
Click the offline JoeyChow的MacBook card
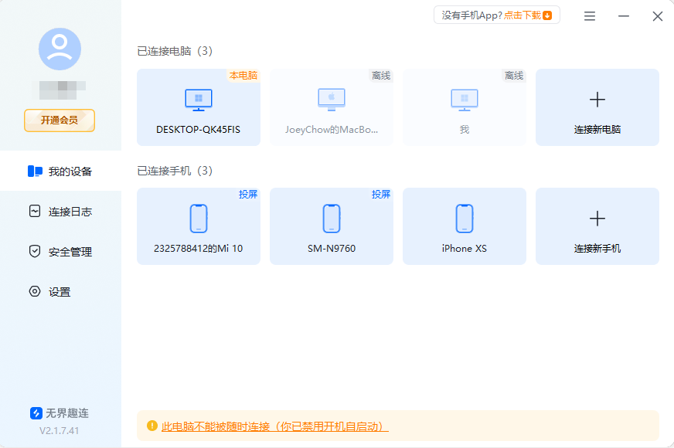tap(331, 107)
